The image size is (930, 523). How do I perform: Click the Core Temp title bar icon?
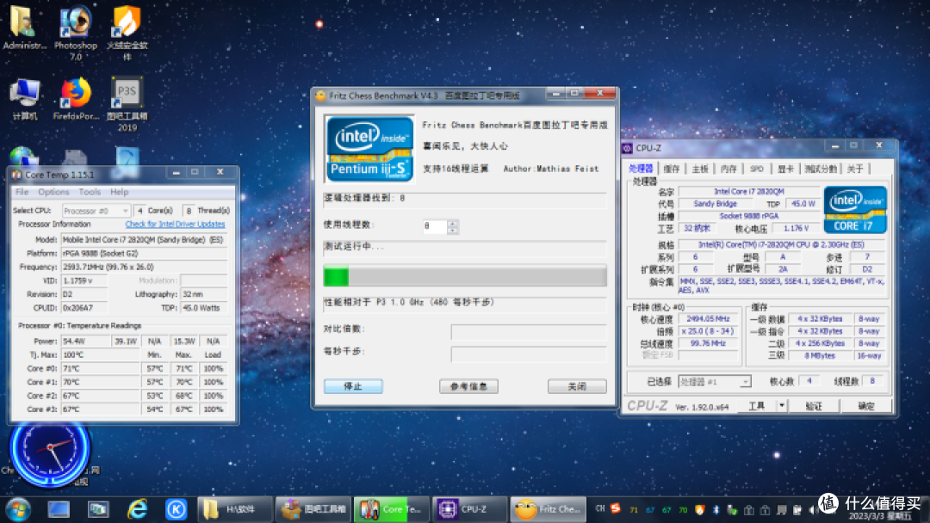click(16, 175)
